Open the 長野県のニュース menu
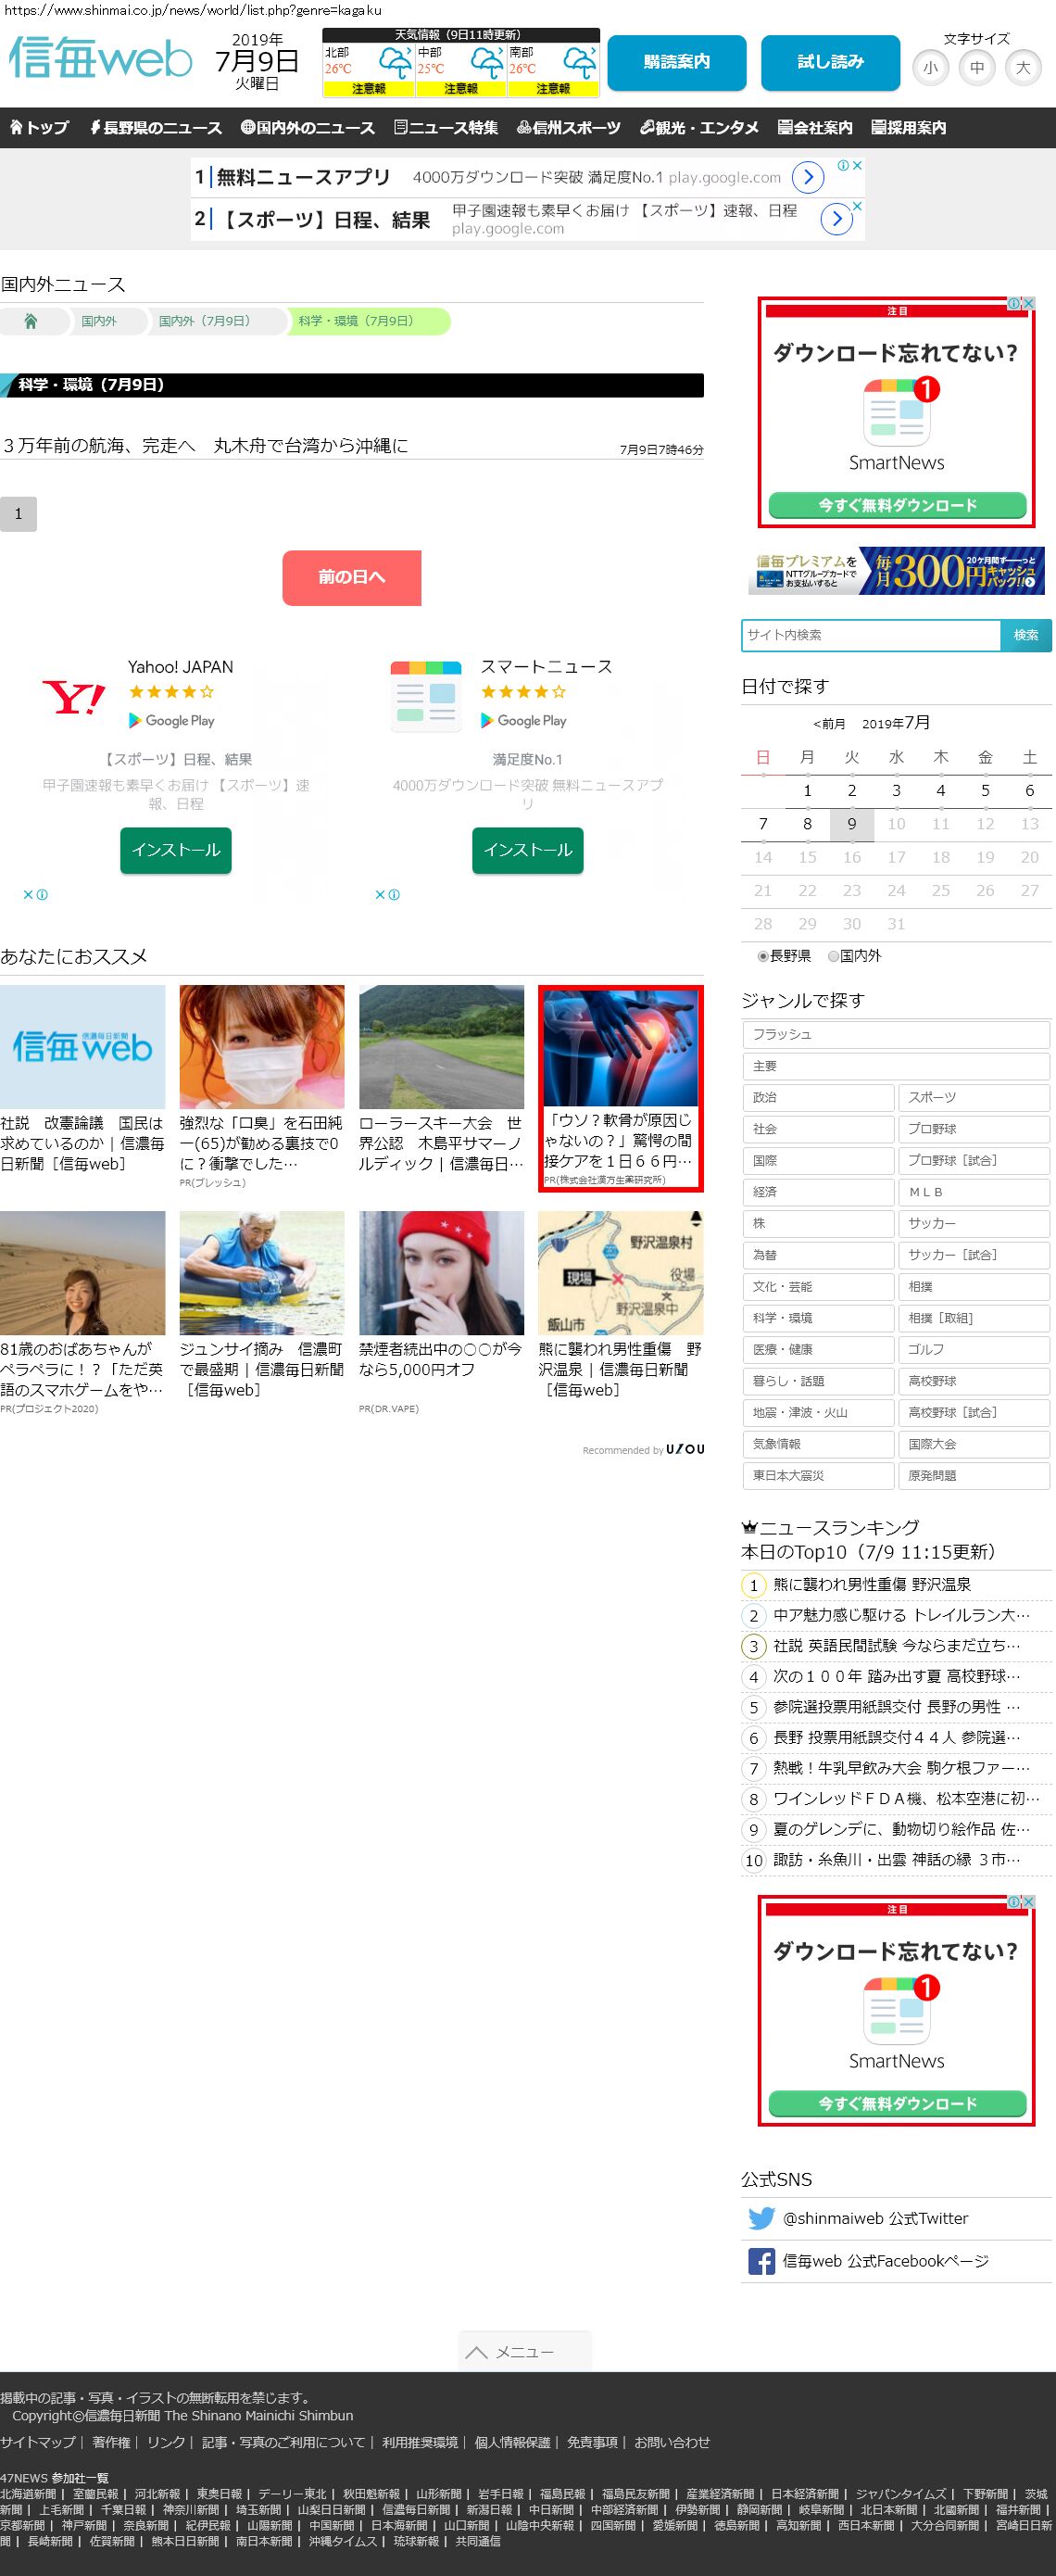Viewport: 1056px width, 2576px height. point(155,128)
